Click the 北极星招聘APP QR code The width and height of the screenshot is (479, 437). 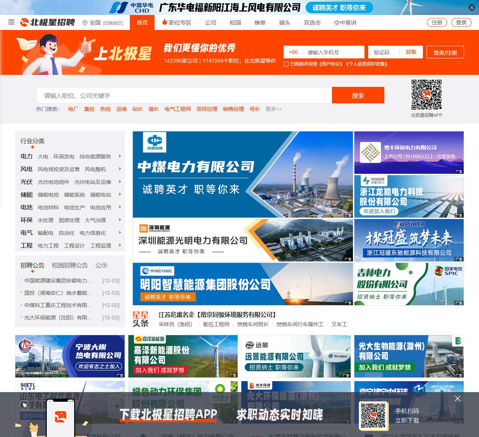[427, 95]
